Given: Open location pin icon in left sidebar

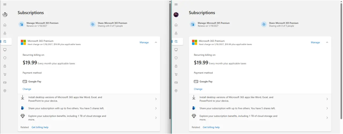Looking at the screenshot, I should coord(5,91).
